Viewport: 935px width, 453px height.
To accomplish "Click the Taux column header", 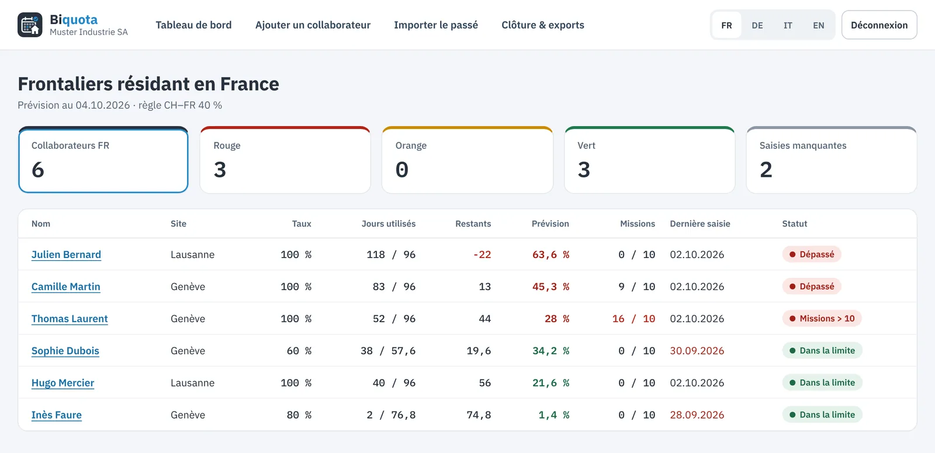I will 302,224.
